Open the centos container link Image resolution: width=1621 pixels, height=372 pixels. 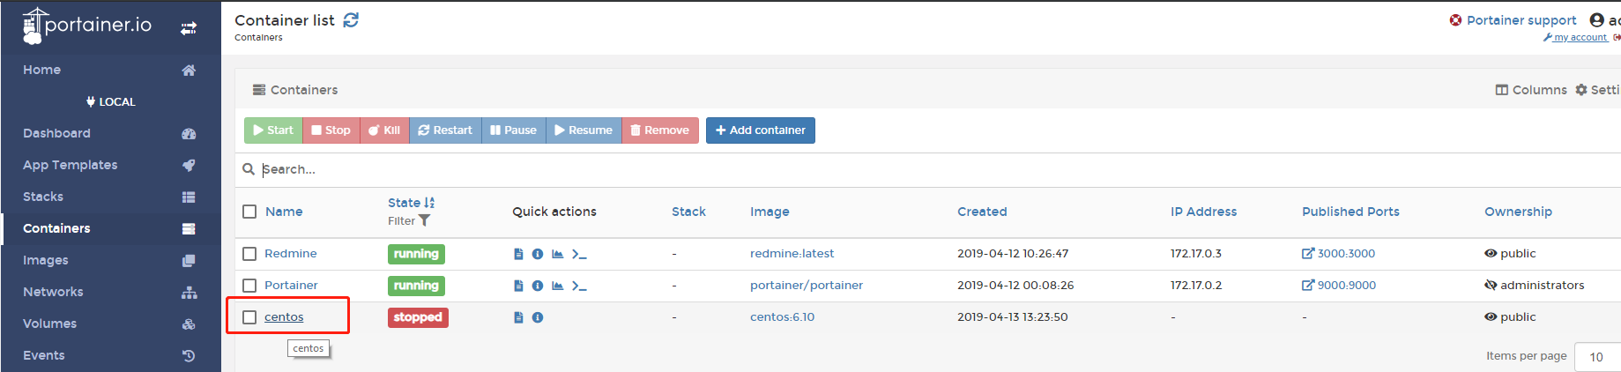(284, 317)
